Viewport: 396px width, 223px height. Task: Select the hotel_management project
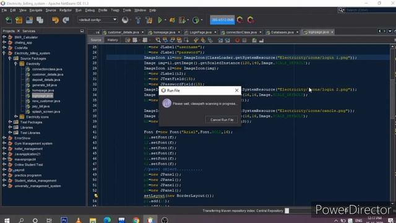coord(28,149)
